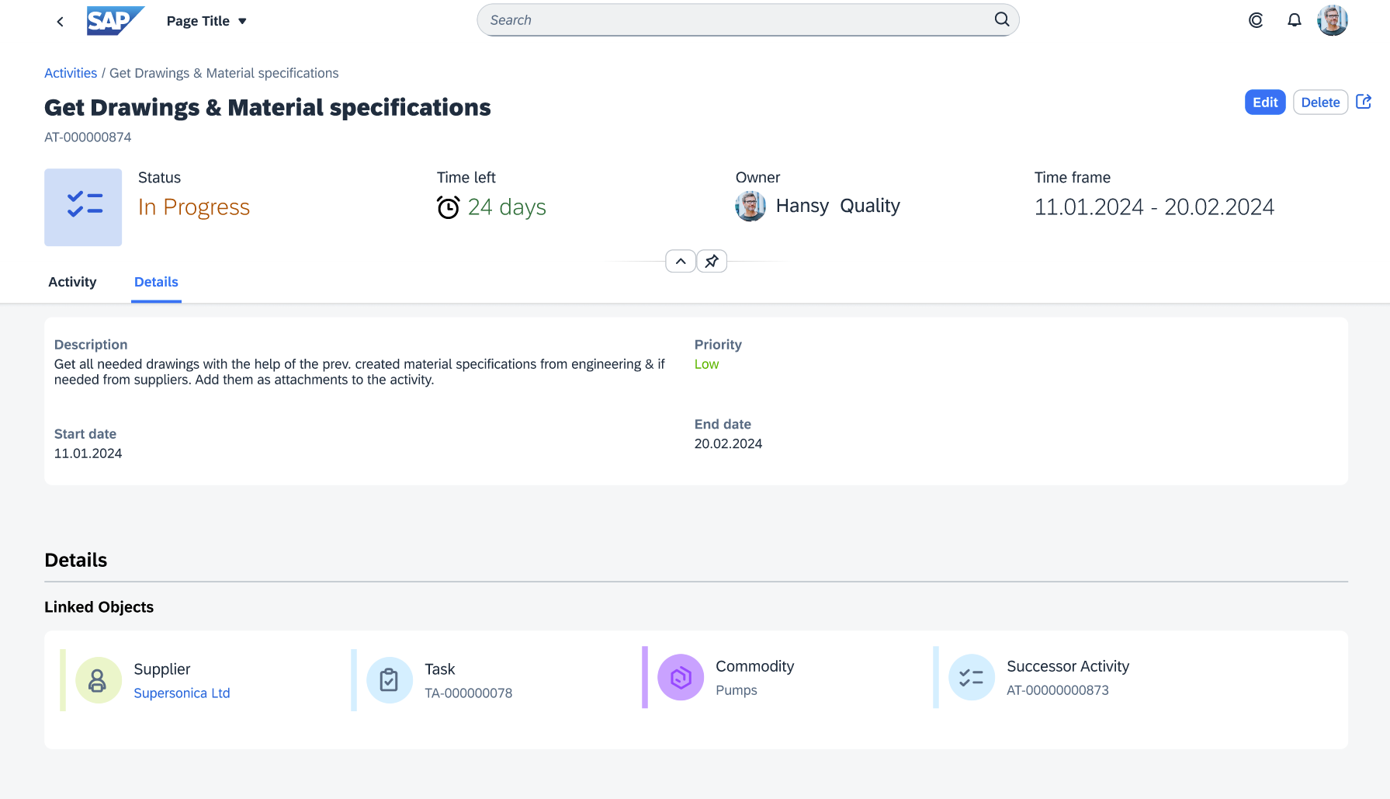Click the share/export icon next to Delete

pyautogui.click(x=1364, y=102)
